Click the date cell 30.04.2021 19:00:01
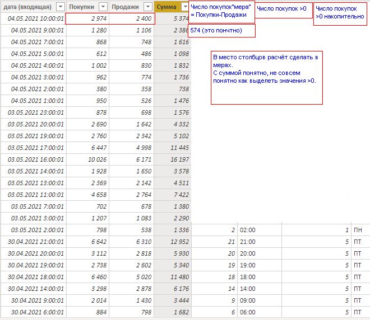 34,265
